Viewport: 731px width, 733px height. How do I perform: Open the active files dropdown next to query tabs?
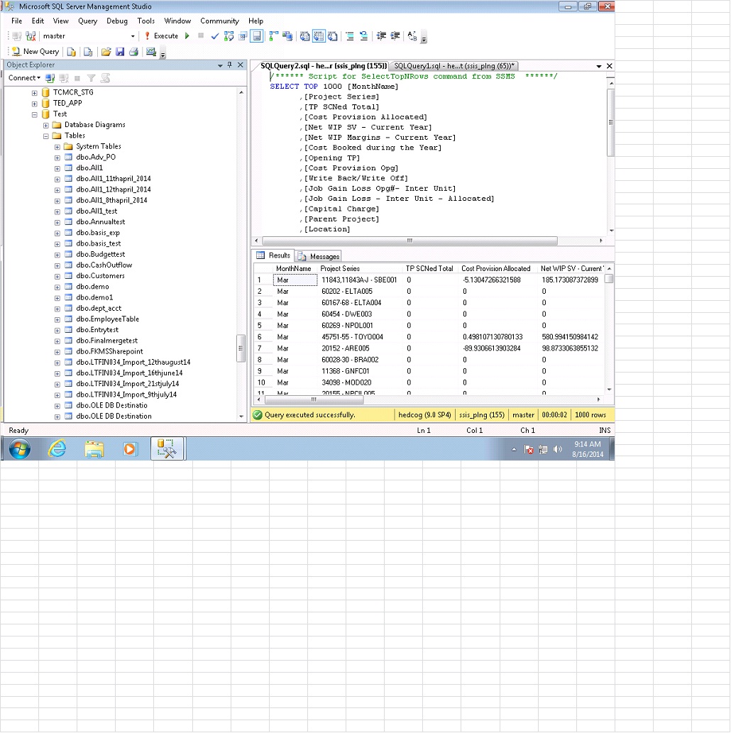pos(599,67)
